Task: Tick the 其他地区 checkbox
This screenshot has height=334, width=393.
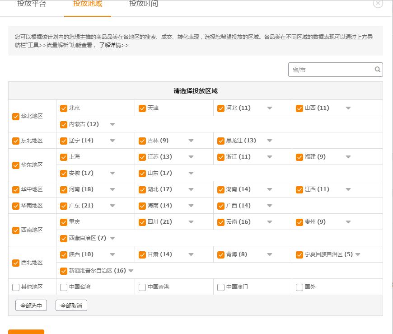Action: (x=16, y=287)
